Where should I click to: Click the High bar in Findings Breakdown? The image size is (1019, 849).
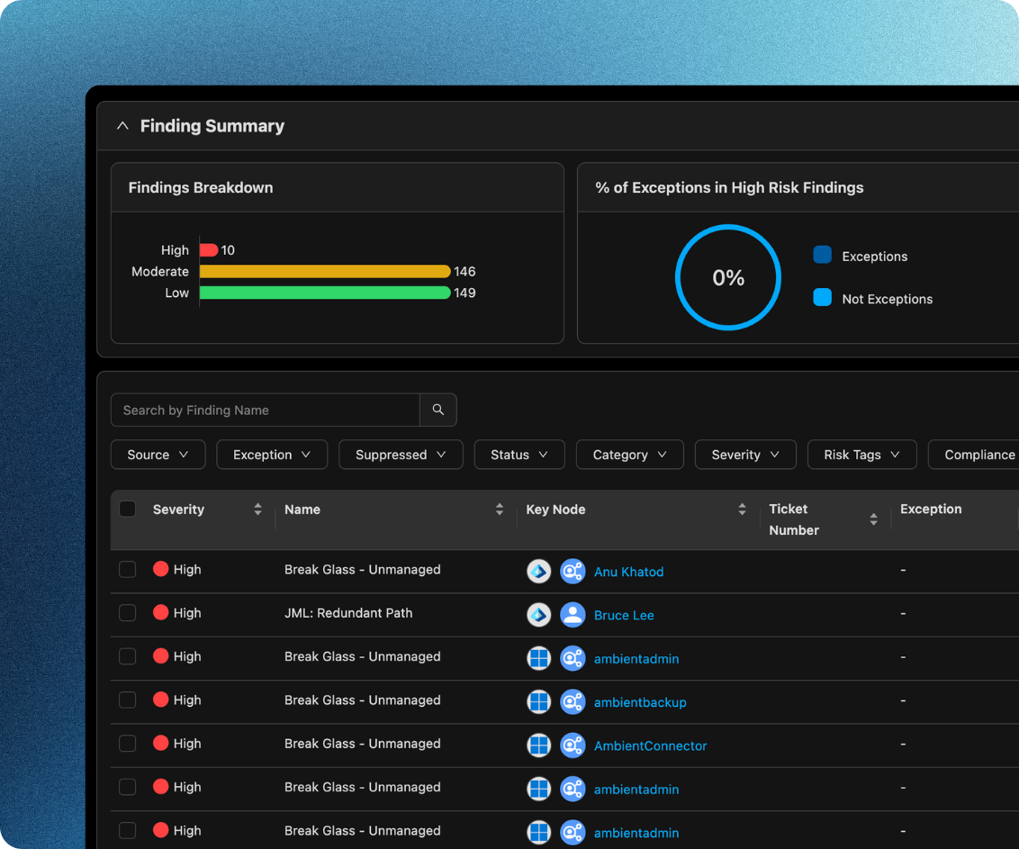click(x=209, y=250)
